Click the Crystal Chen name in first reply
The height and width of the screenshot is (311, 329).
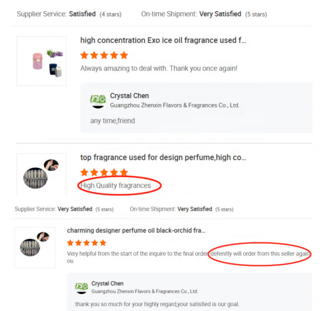129,96
